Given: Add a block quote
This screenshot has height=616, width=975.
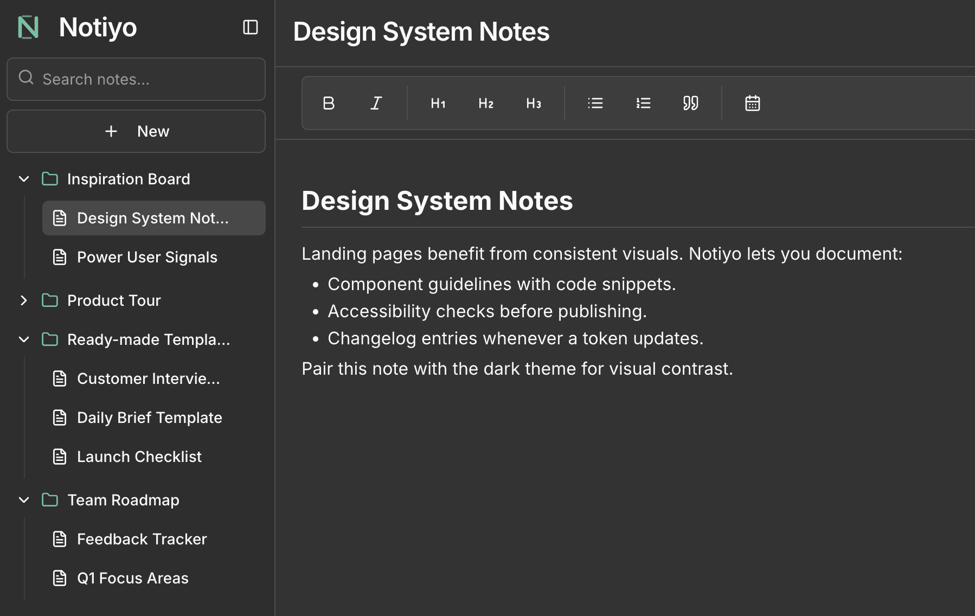Looking at the screenshot, I should point(690,103).
